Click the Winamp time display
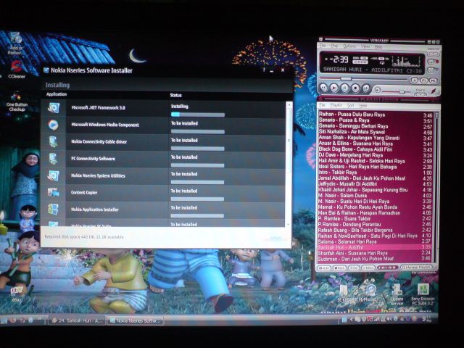464x348 pixels. point(339,59)
